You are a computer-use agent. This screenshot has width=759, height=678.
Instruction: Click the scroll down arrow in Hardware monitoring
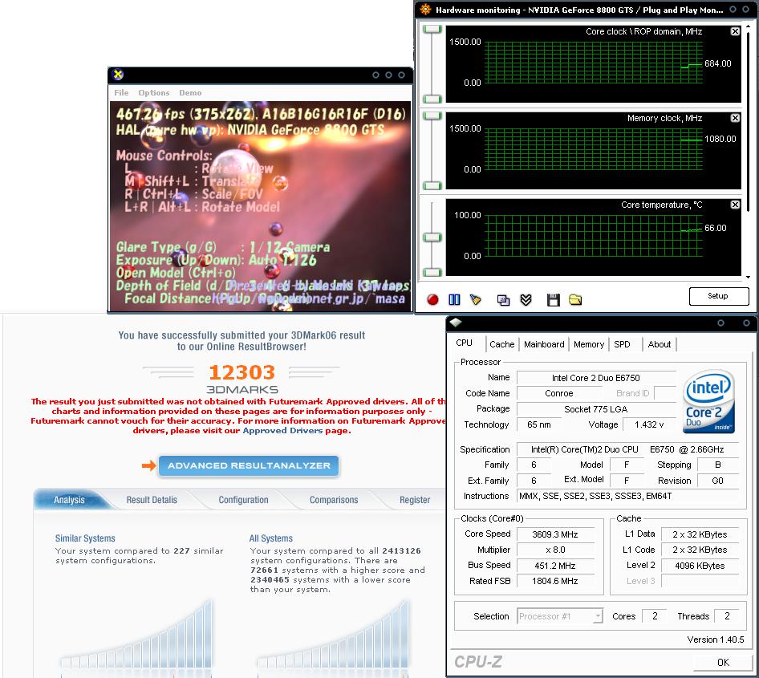tap(749, 278)
